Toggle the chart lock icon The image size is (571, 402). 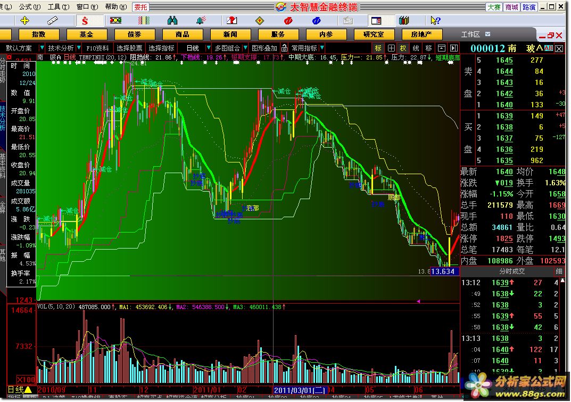coord(284,48)
